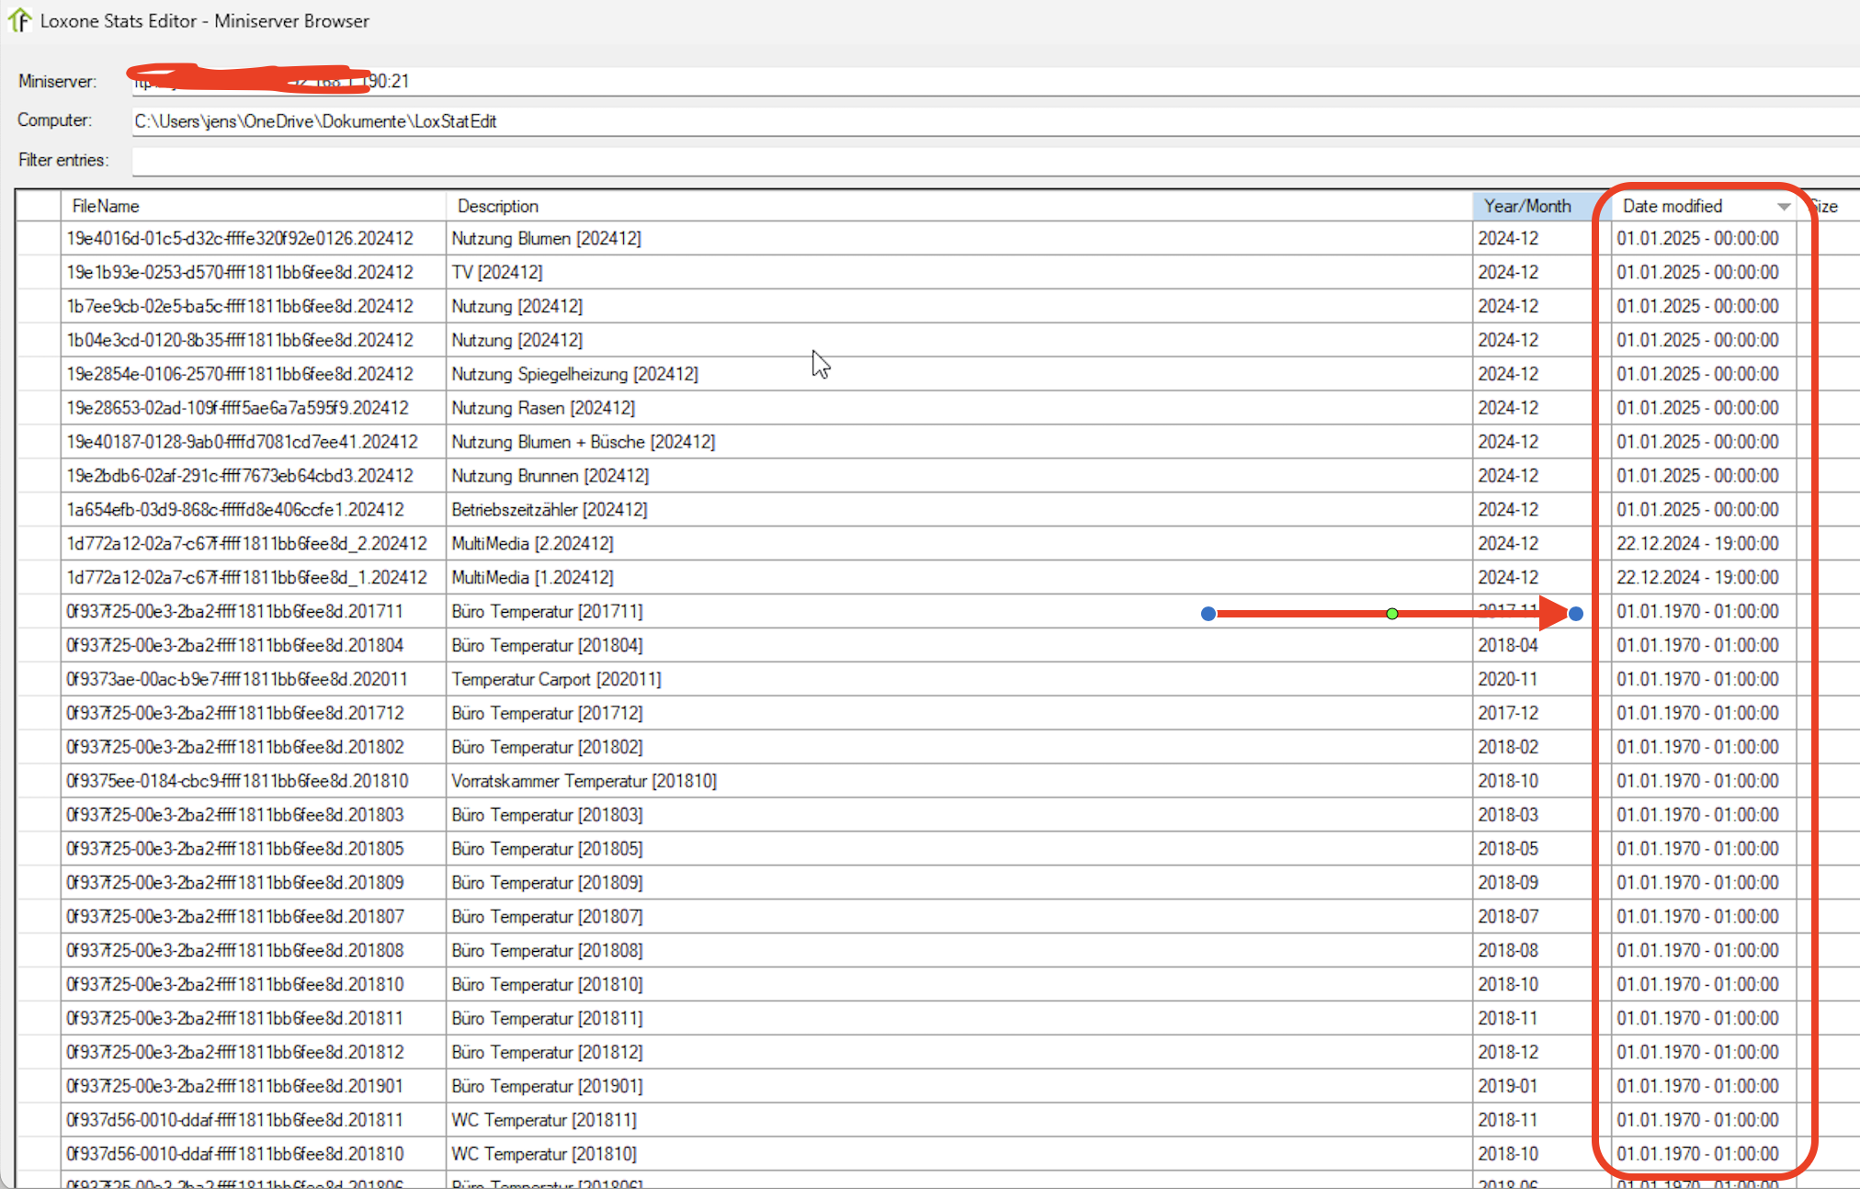
Task: Select the Betriebszeitzähler [202412] entry
Action: point(549,509)
